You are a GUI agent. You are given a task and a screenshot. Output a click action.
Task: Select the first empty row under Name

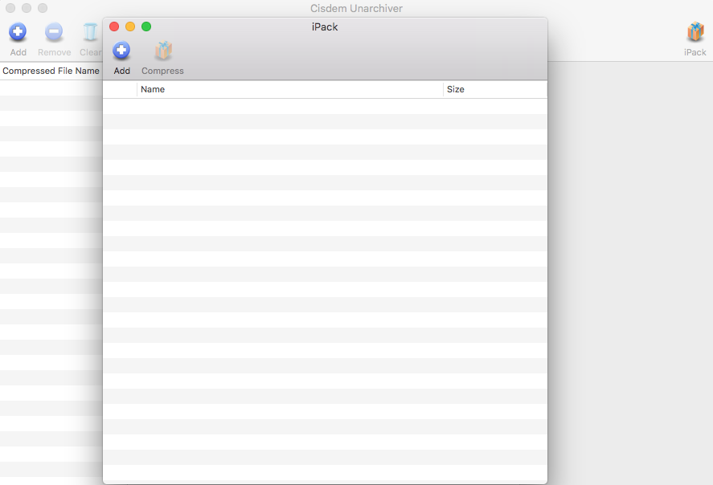click(289, 106)
